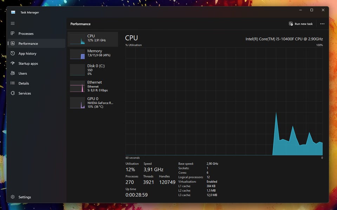
Task: Click the NVIDIA GeForce GPU name text
Action: (100, 103)
